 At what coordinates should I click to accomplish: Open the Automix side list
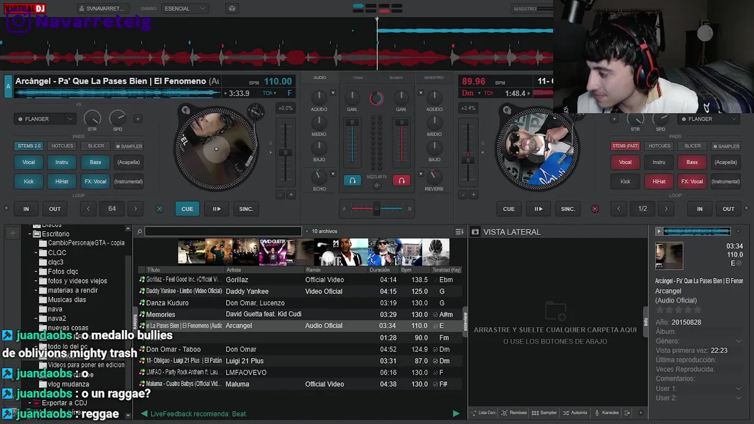point(576,413)
